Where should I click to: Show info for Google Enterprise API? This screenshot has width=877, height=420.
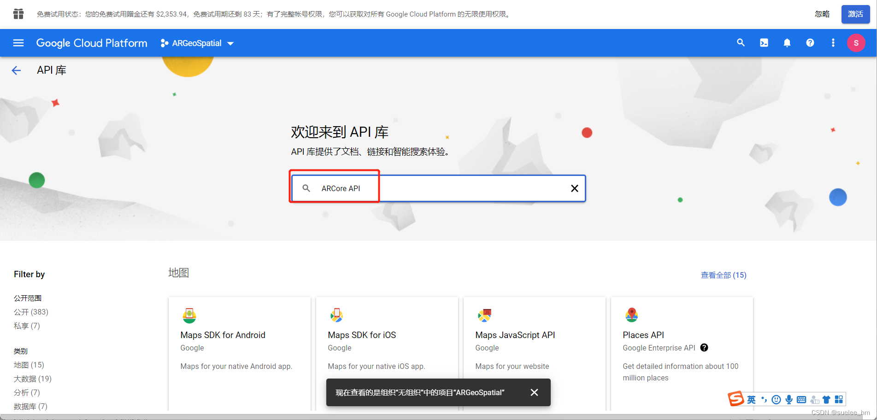coord(704,348)
